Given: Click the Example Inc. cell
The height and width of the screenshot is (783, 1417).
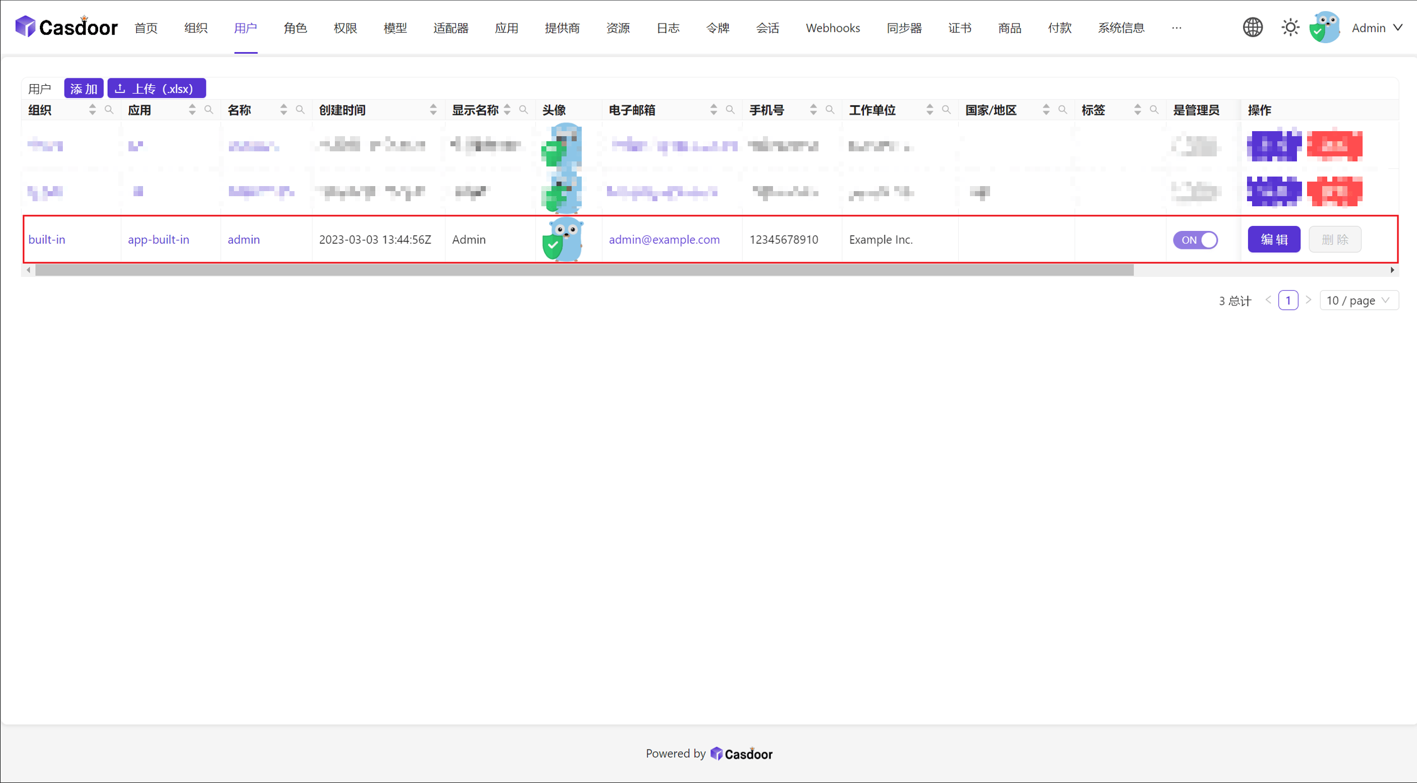Looking at the screenshot, I should click(881, 239).
